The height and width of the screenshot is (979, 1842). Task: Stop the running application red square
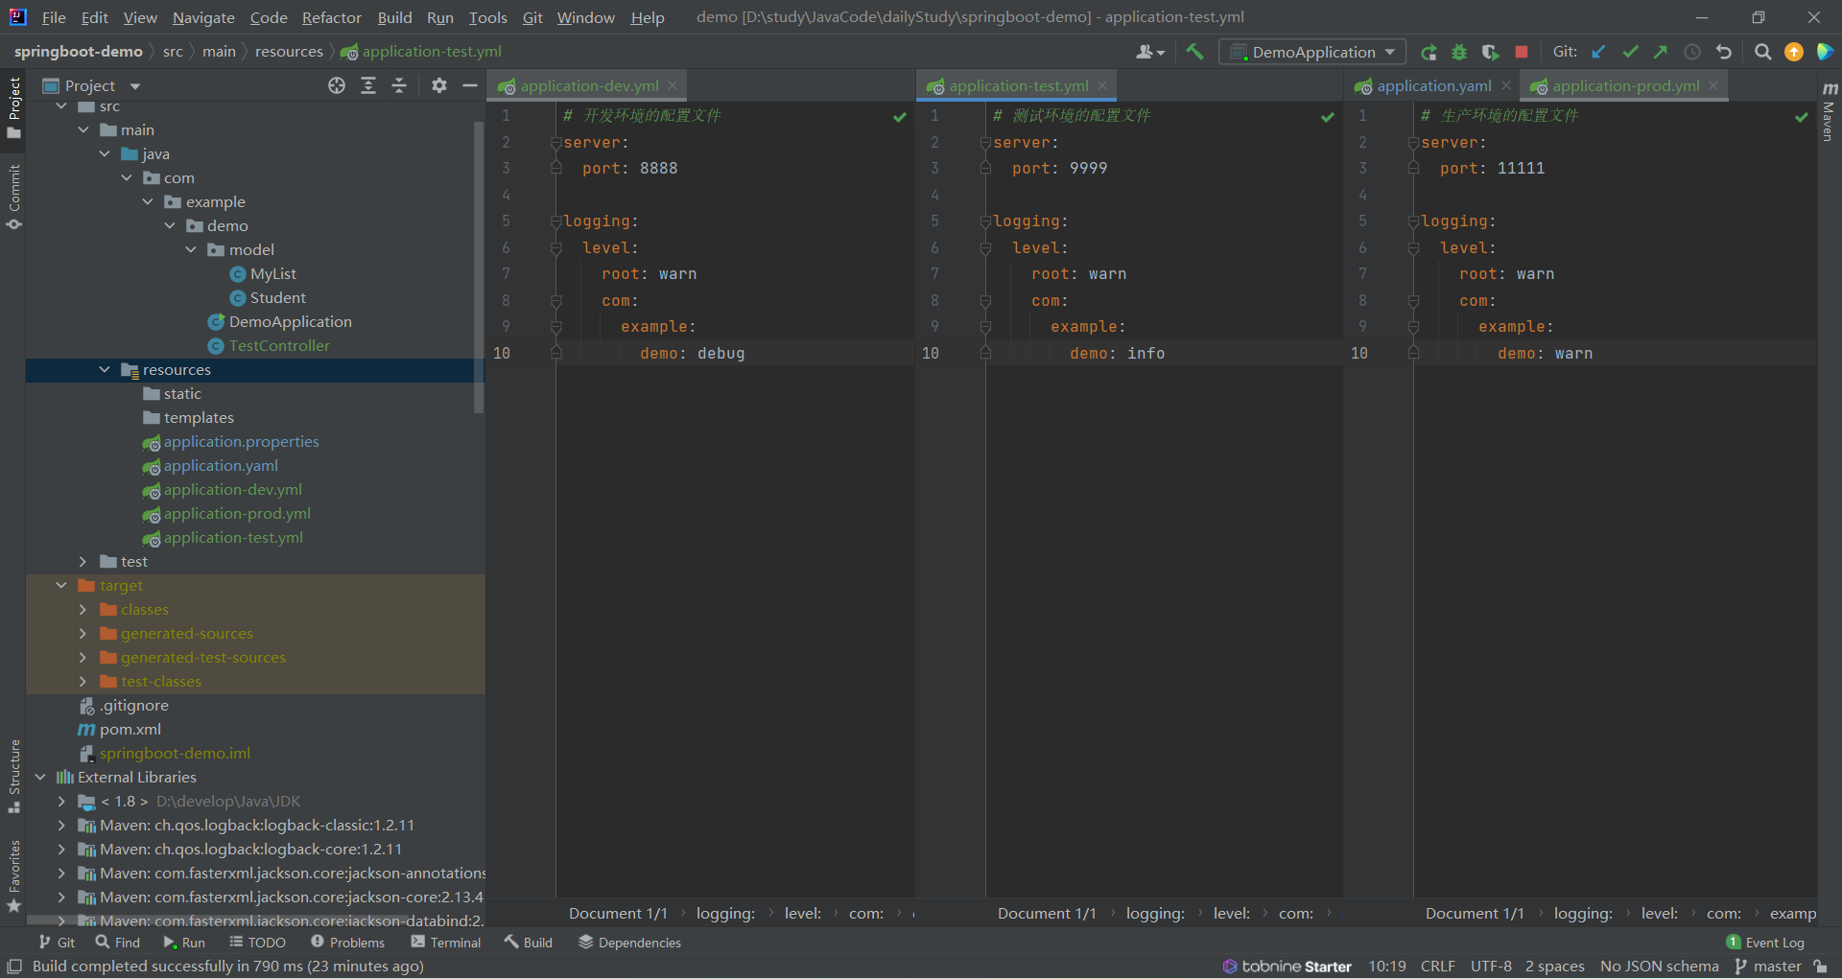pyautogui.click(x=1522, y=52)
